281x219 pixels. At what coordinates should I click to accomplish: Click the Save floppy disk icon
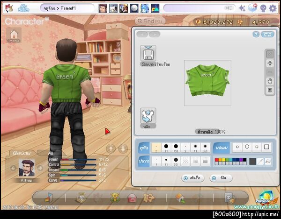pos(148,53)
